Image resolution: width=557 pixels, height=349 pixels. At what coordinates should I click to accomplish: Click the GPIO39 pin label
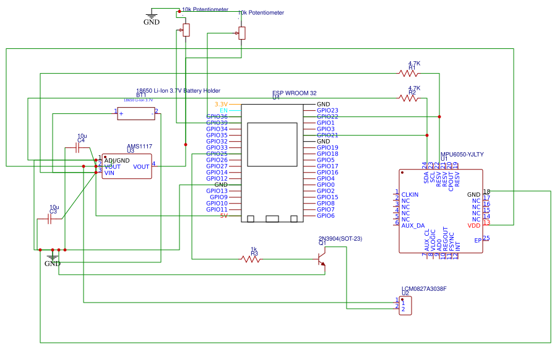pyautogui.click(x=217, y=123)
